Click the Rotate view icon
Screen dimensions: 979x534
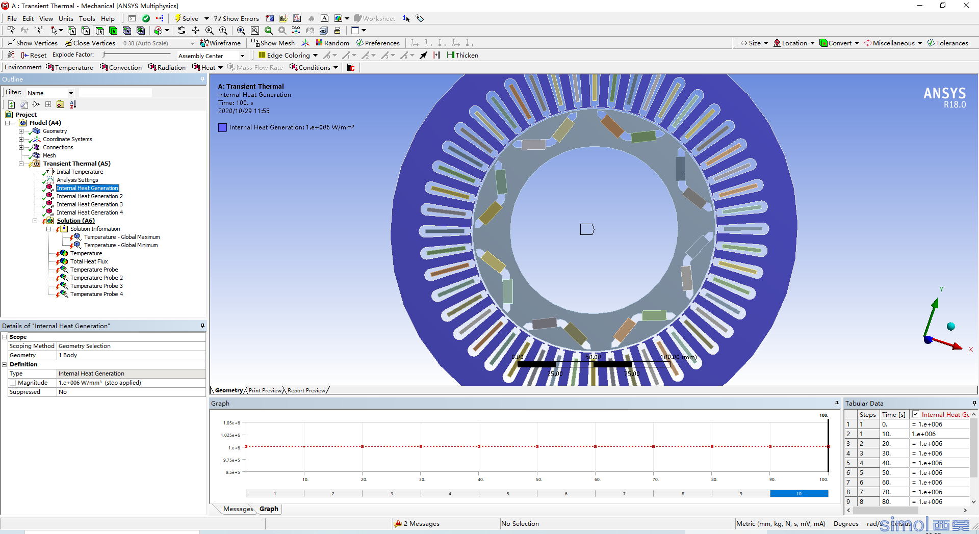point(182,31)
